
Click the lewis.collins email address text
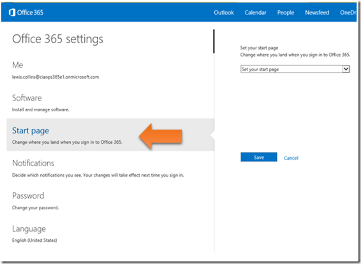click(55, 77)
